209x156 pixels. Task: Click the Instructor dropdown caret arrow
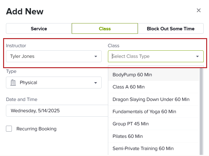95,56
